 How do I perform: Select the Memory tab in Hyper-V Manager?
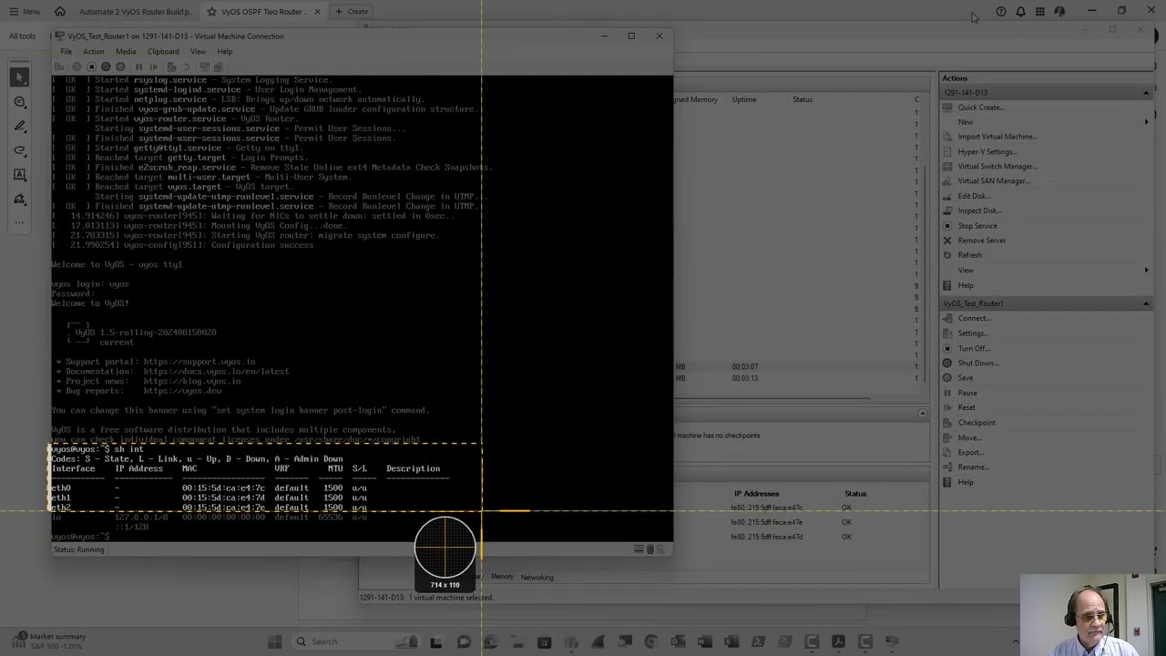point(502,577)
